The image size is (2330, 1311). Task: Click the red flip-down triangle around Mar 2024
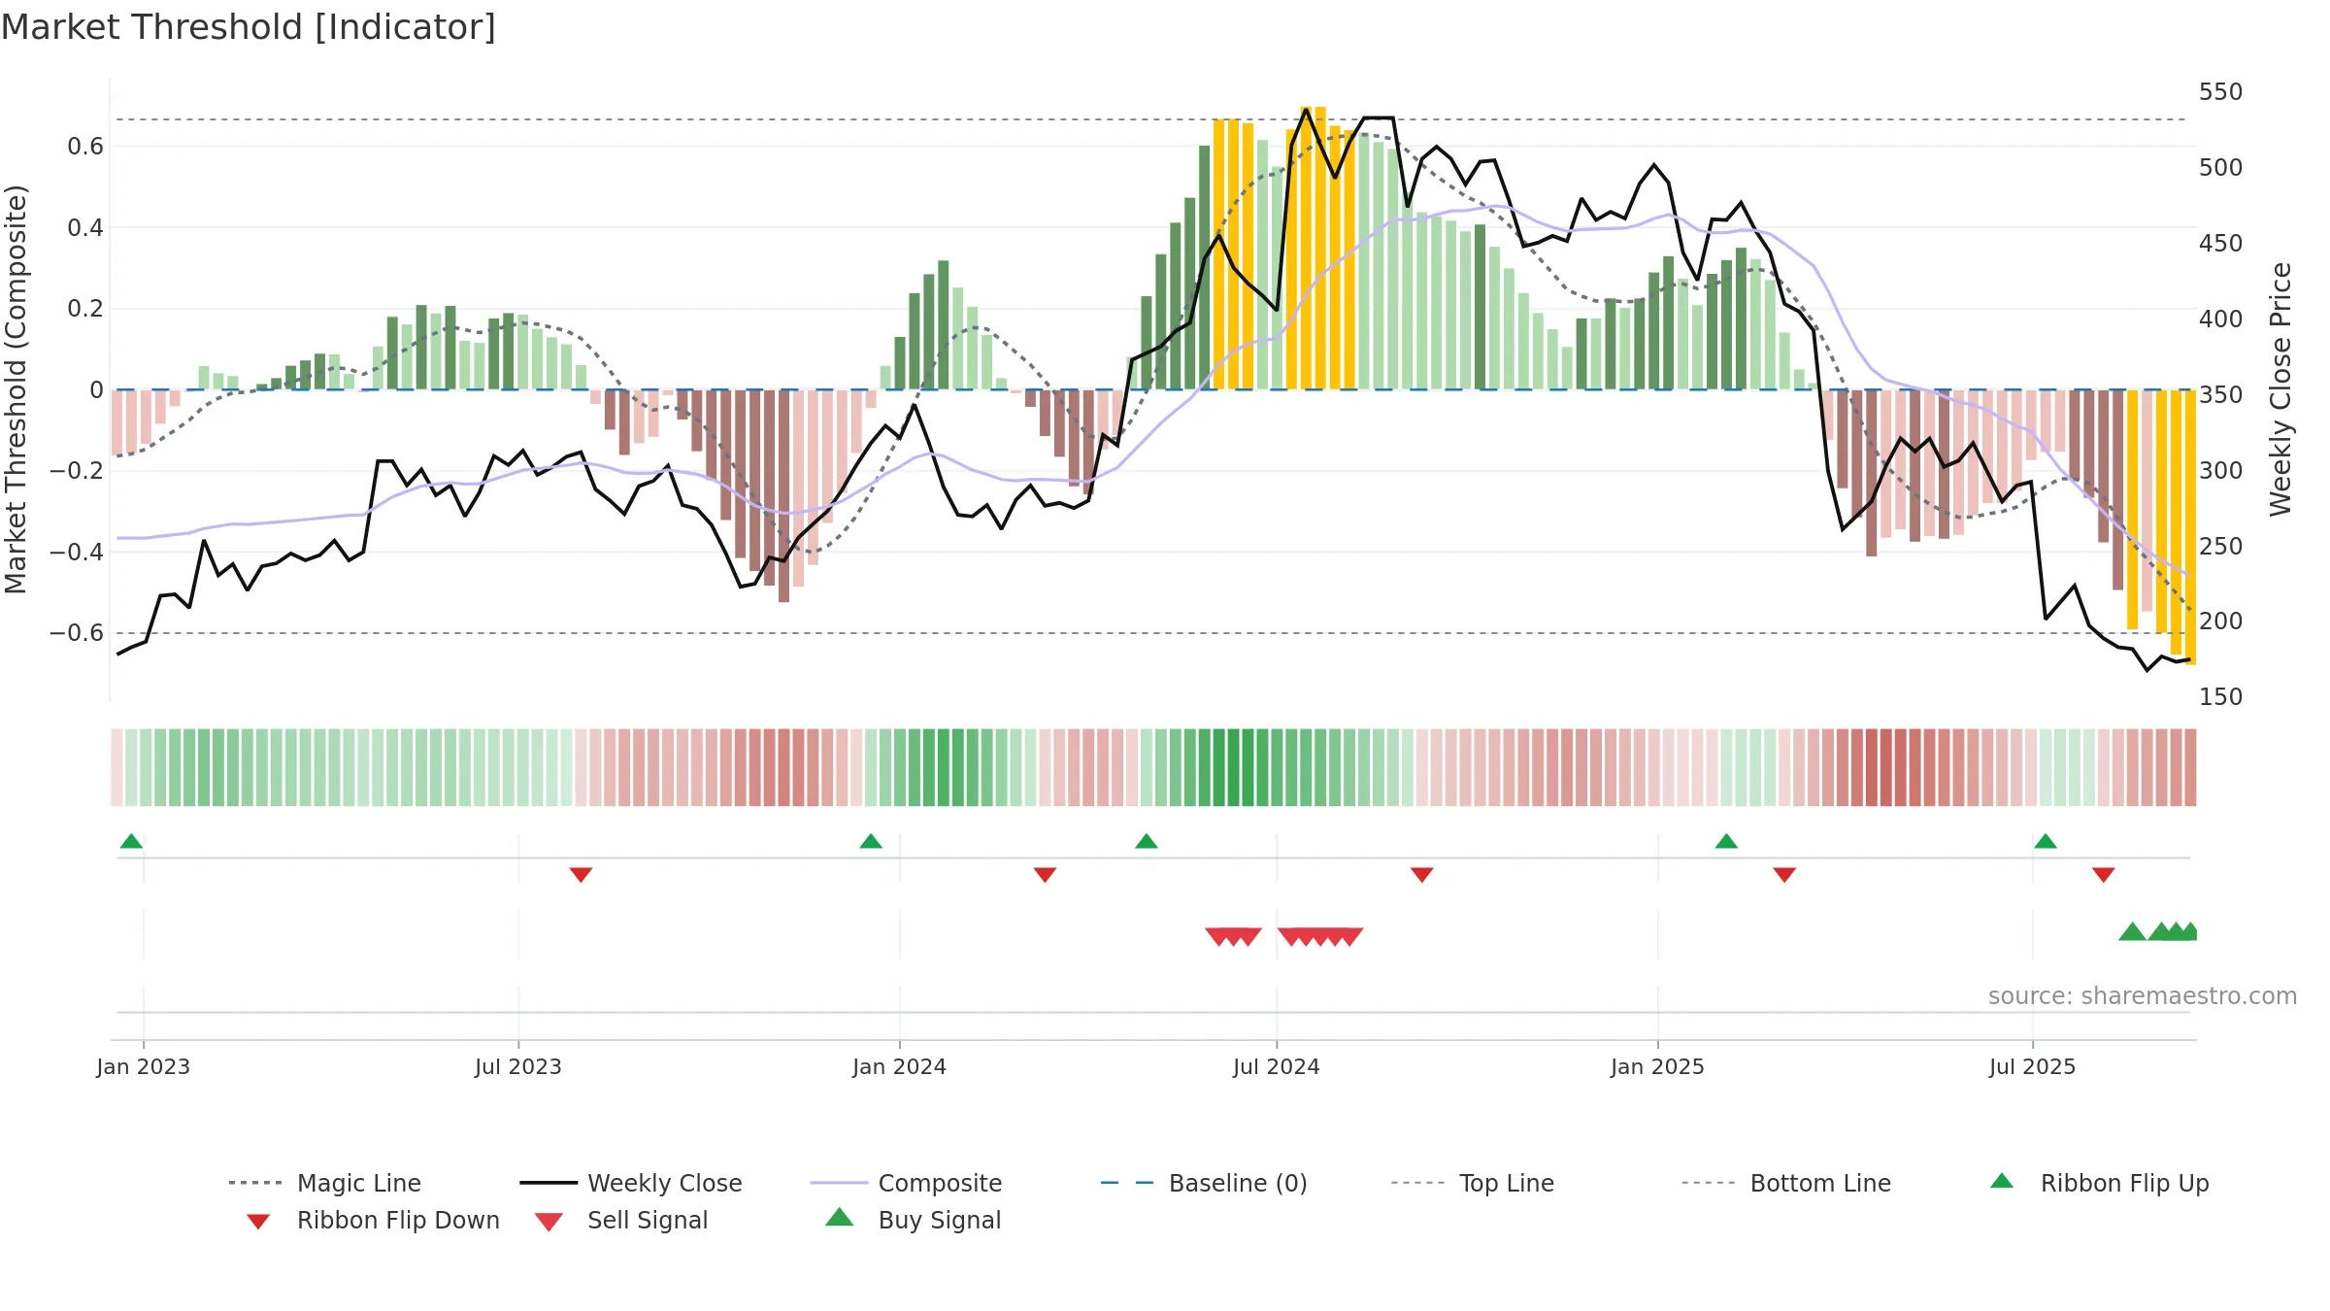[1045, 875]
